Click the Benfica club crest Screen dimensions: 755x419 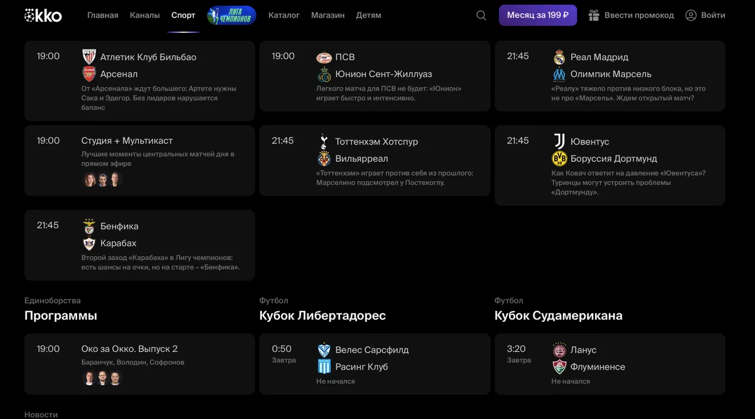89,226
